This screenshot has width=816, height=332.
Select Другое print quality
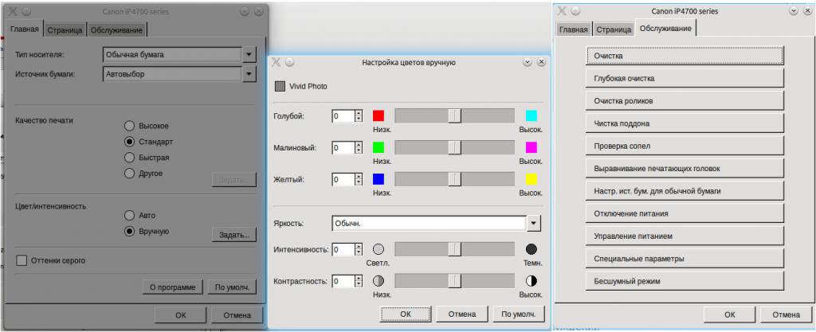pos(130,174)
